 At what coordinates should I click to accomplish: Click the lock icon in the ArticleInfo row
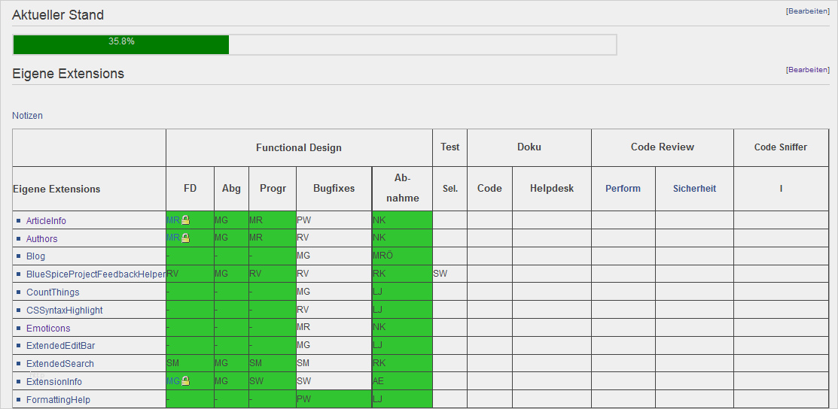coord(185,220)
